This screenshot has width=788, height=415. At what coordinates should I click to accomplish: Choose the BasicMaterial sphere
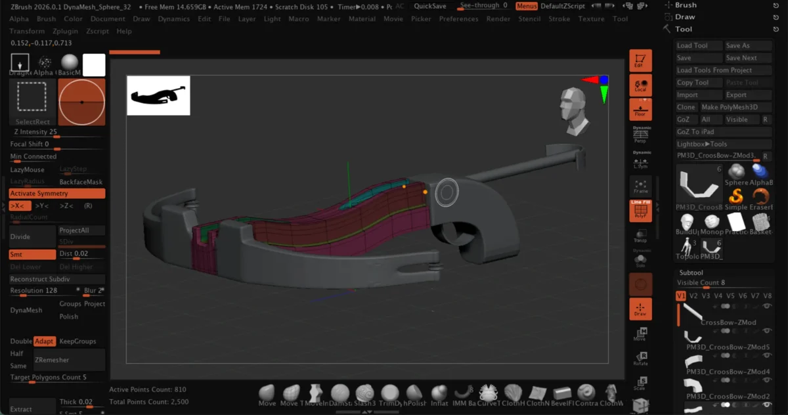tap(70, 64)
